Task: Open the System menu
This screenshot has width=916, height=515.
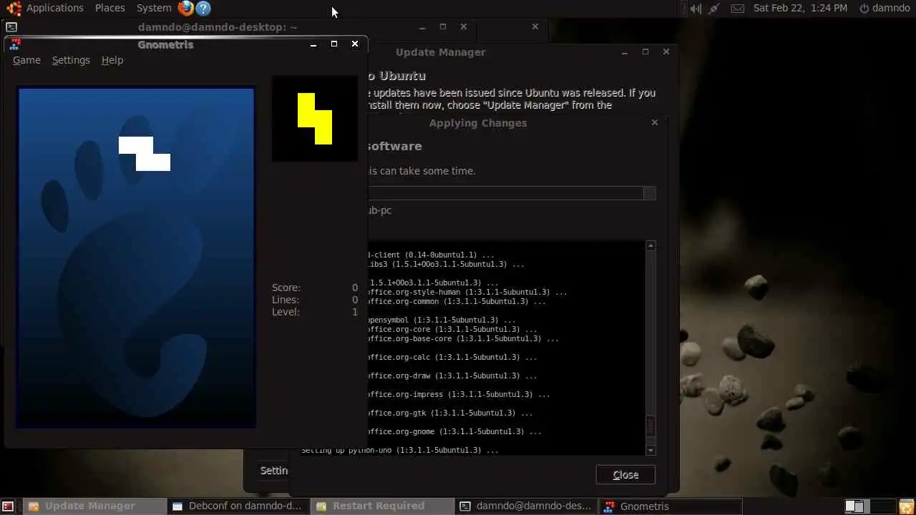Action: (154, 8)
